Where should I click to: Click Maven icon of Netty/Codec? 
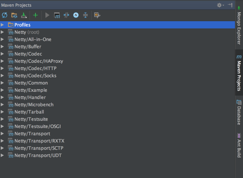(11, 54)
